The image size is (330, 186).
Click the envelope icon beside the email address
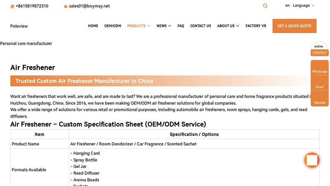66,6
